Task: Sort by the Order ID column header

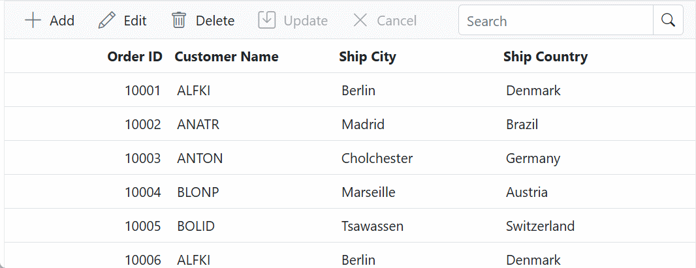Action: [135, 56]
